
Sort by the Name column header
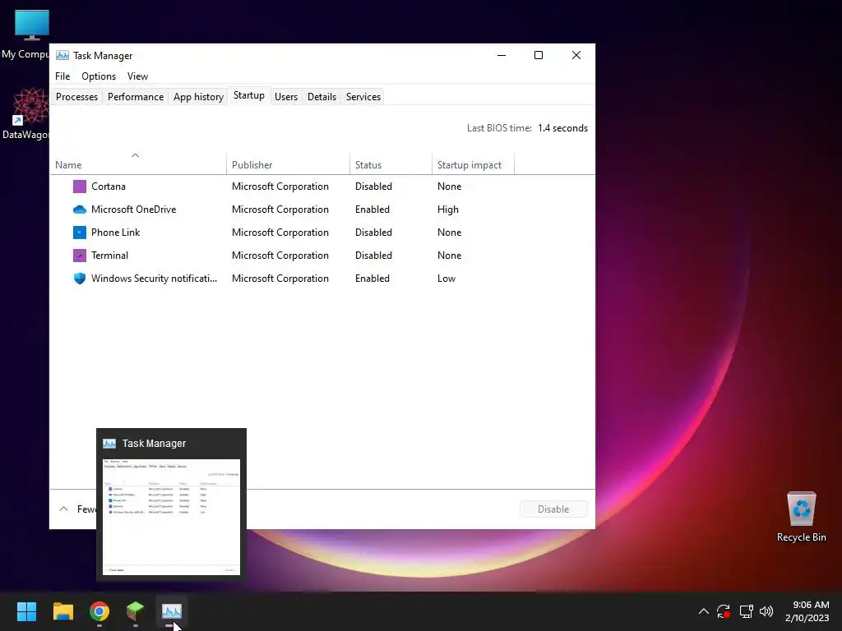click(138, 164)
